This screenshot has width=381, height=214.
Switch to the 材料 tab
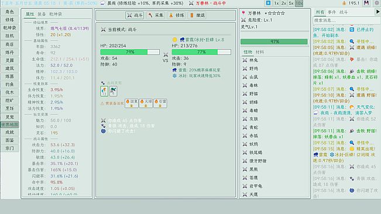click(260, 52)
